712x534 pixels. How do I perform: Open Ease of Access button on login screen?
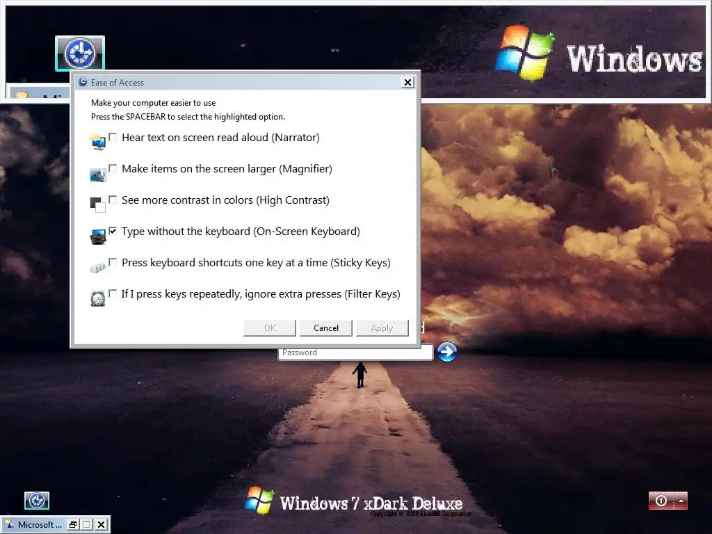click(x=37, y=501)
